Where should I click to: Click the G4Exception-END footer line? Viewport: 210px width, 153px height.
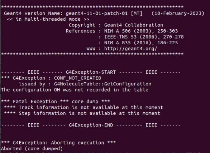[91, 125]
